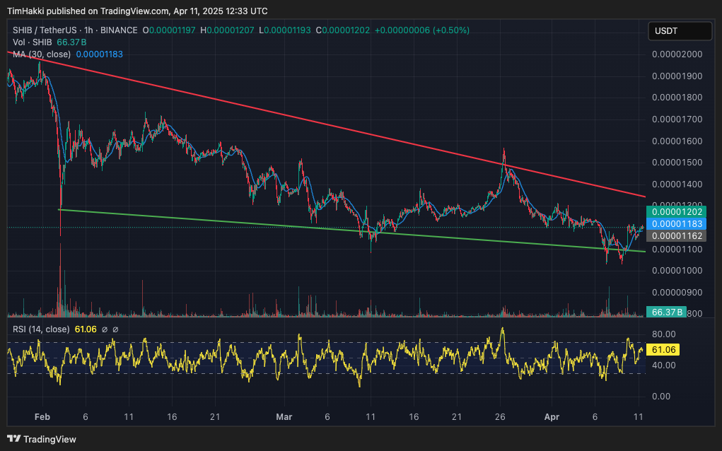722x451 pixels.
Task: Select the green support trendline
Action: pos(350,230)
